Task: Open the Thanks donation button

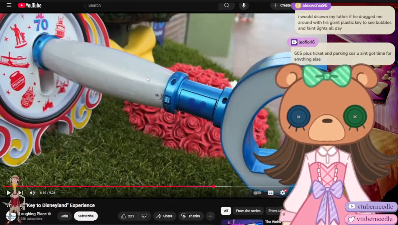Action: point(190,216)
